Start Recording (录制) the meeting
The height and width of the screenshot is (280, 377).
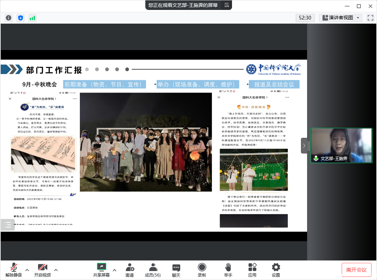202,270
